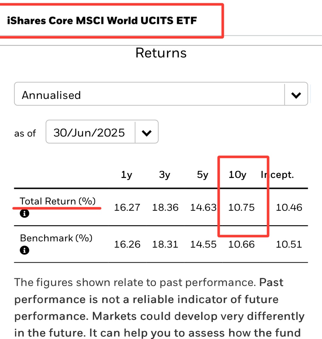Click the past performance disclaimer text

(160, 308)
